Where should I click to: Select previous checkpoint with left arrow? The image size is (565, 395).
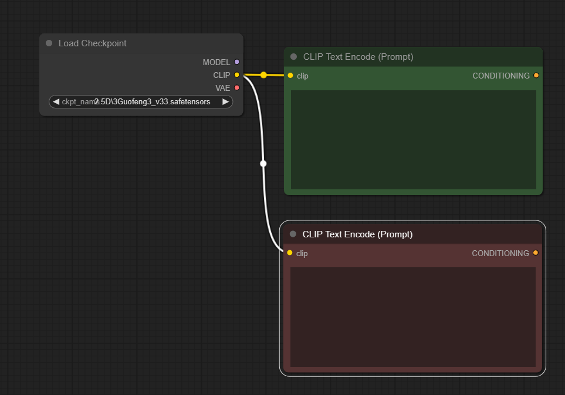click(x=56, y=102)
